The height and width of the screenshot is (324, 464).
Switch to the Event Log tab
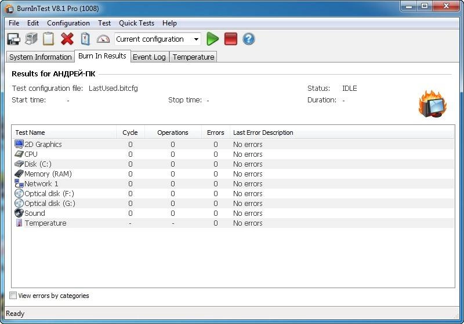[149, 57]
